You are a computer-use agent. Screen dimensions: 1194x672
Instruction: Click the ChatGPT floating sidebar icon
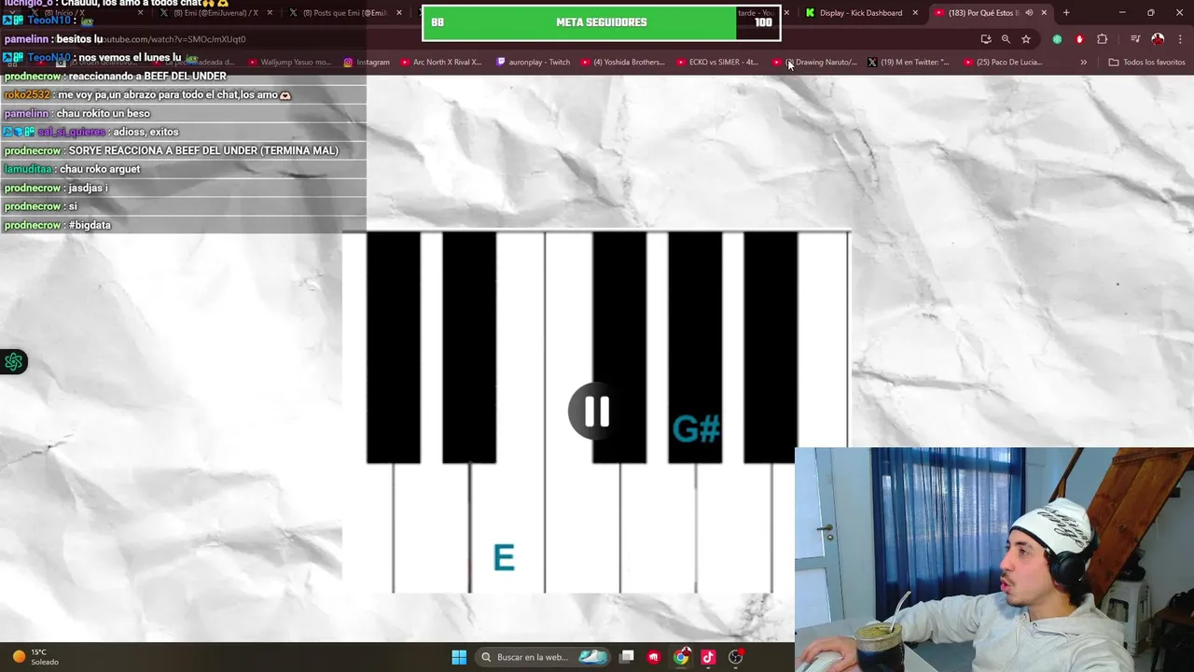[x=14, y=362]
